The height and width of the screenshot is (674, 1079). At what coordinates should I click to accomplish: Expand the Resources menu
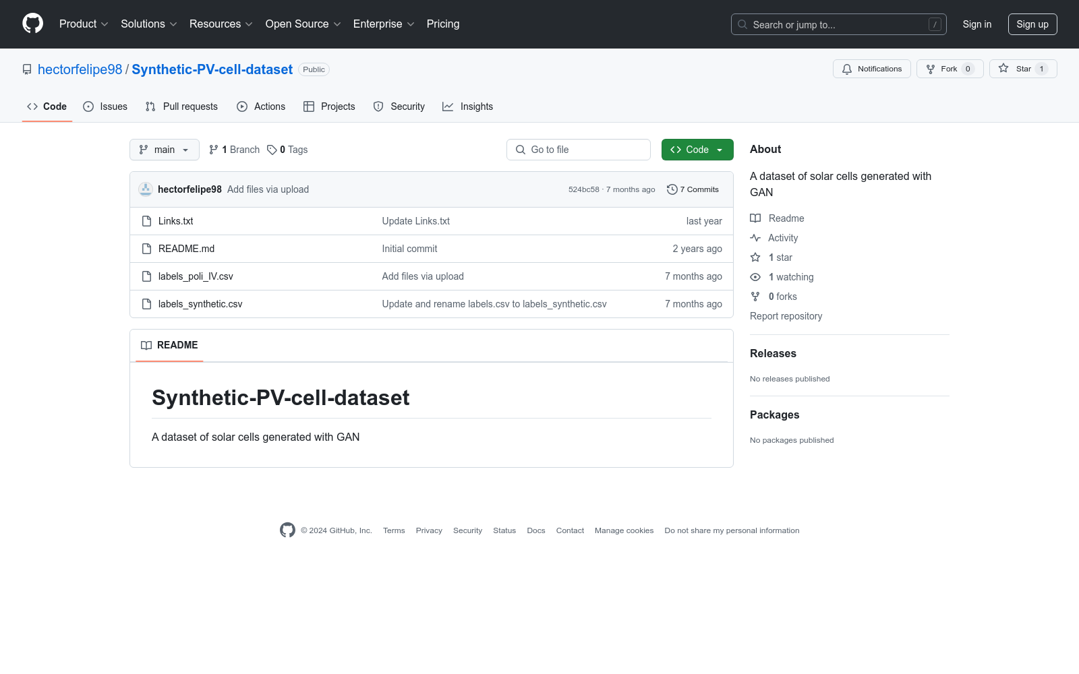[x=221, y=24]
